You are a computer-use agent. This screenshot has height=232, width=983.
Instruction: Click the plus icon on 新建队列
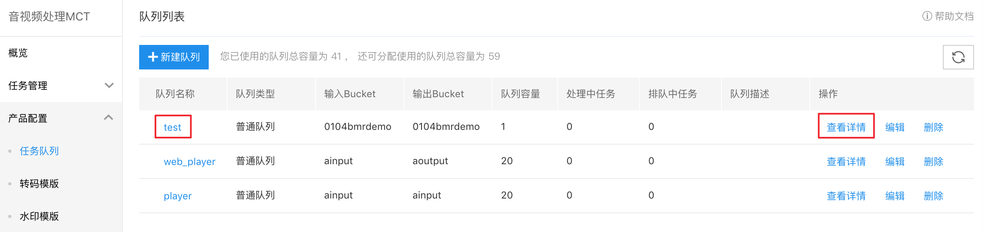(153, 57)
